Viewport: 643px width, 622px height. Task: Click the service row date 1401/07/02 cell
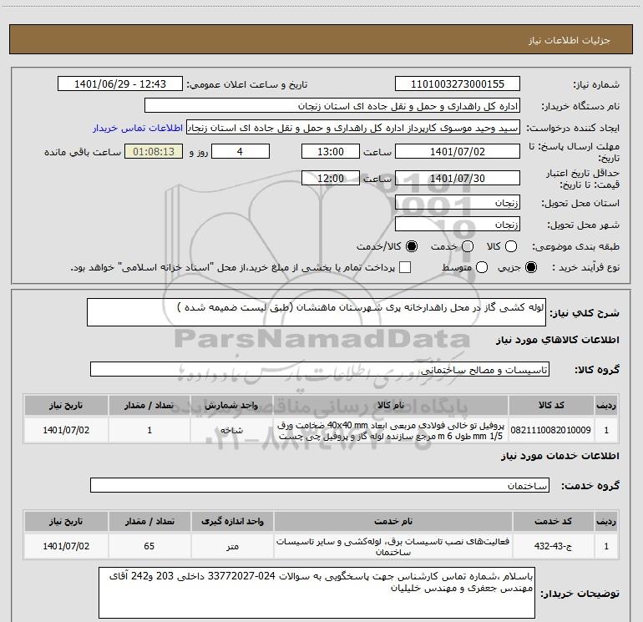pos(66,546)
